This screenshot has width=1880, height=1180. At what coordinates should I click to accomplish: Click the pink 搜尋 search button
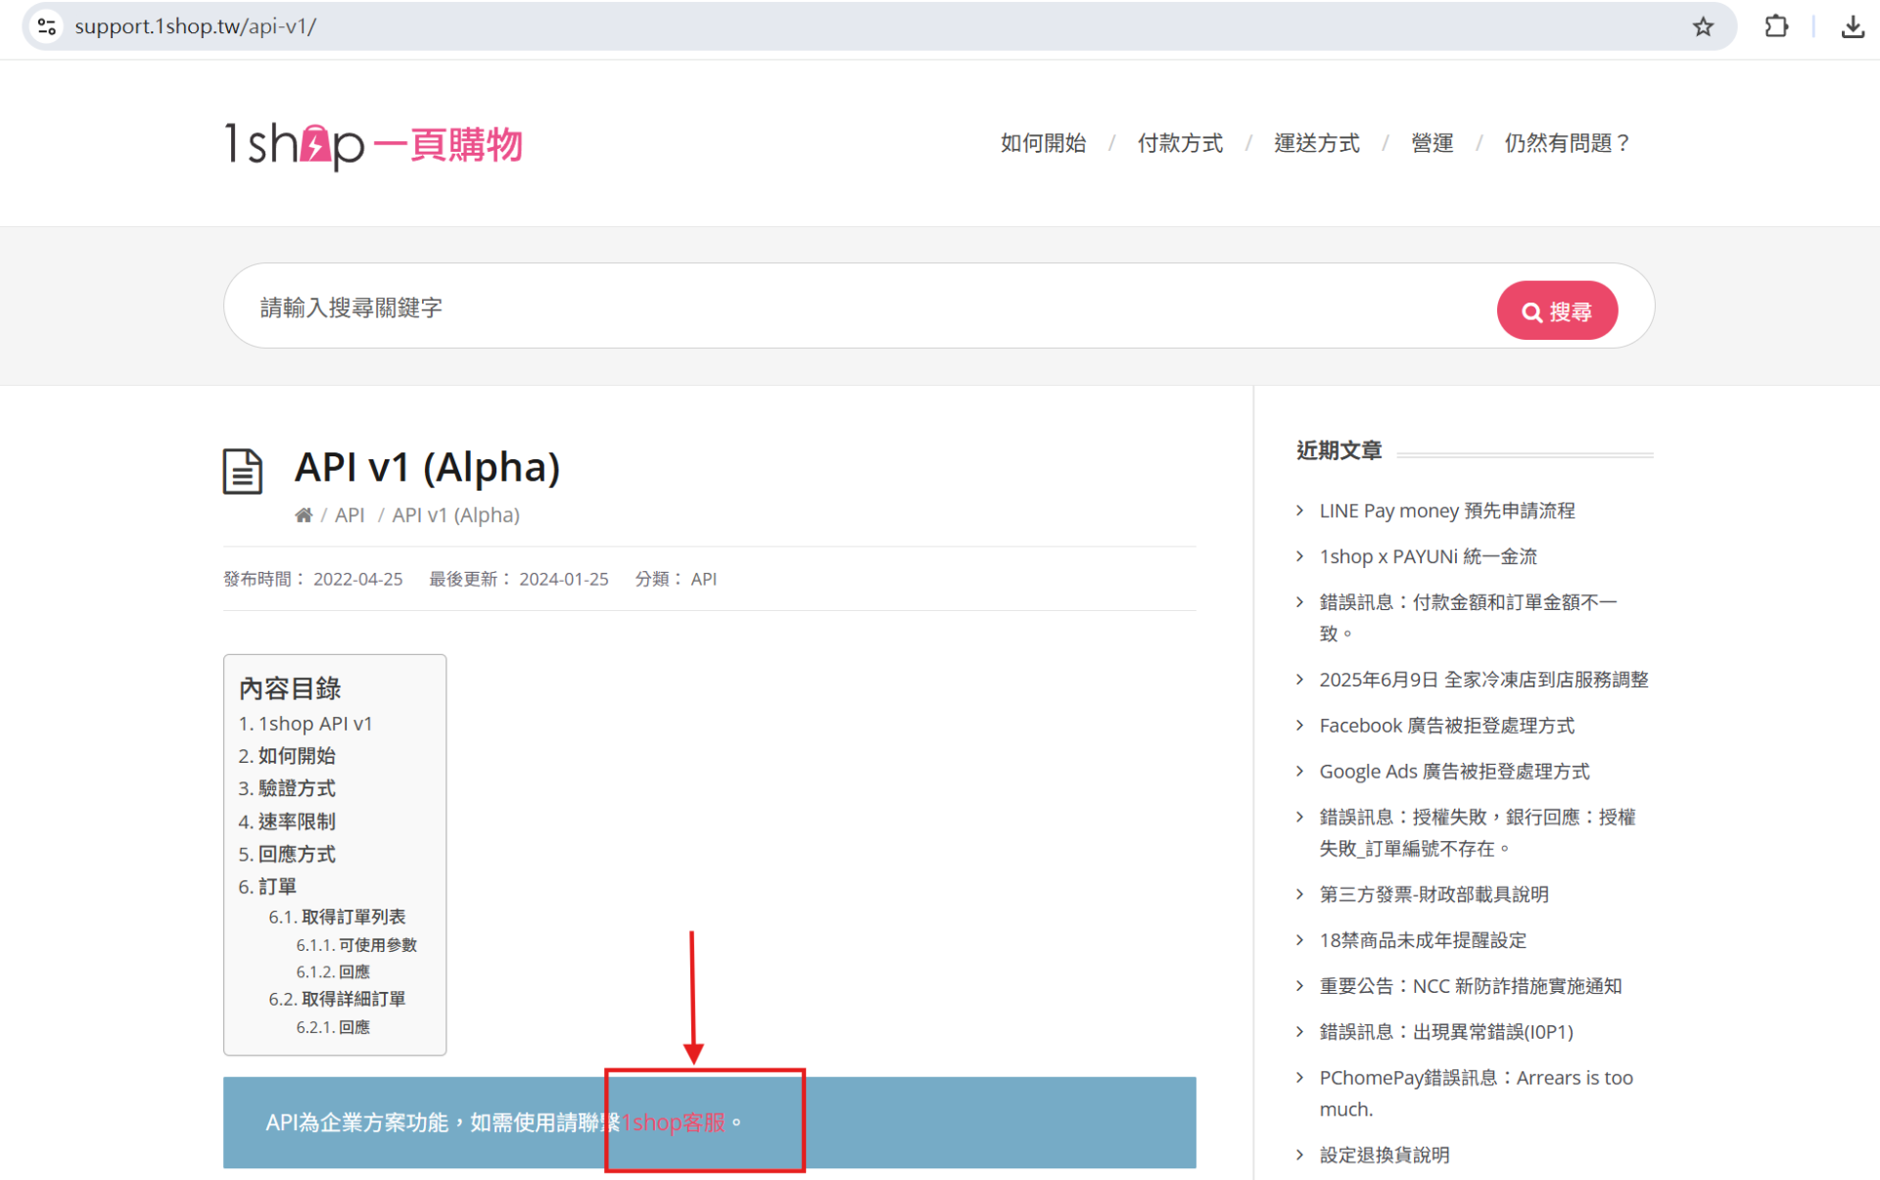1556,310
